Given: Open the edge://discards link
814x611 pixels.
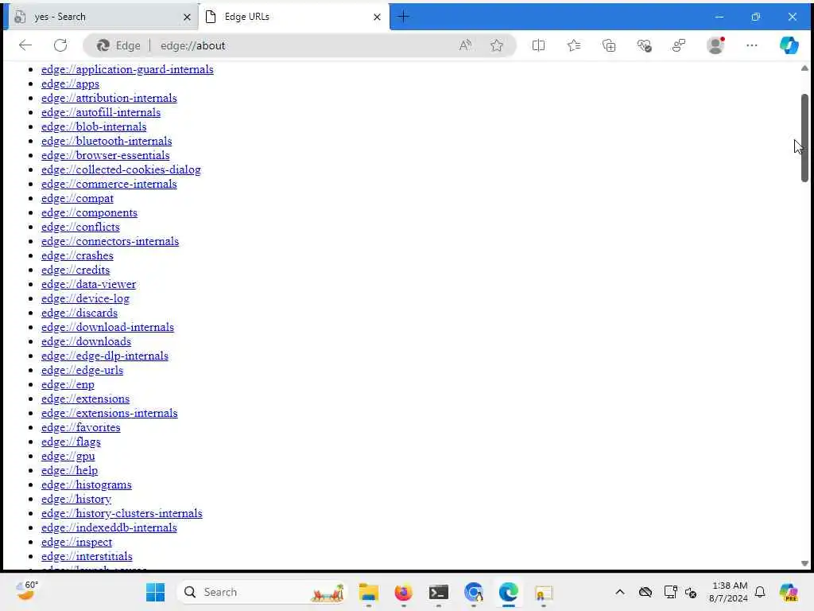Looking at the screenshot, I should [79, 313].
